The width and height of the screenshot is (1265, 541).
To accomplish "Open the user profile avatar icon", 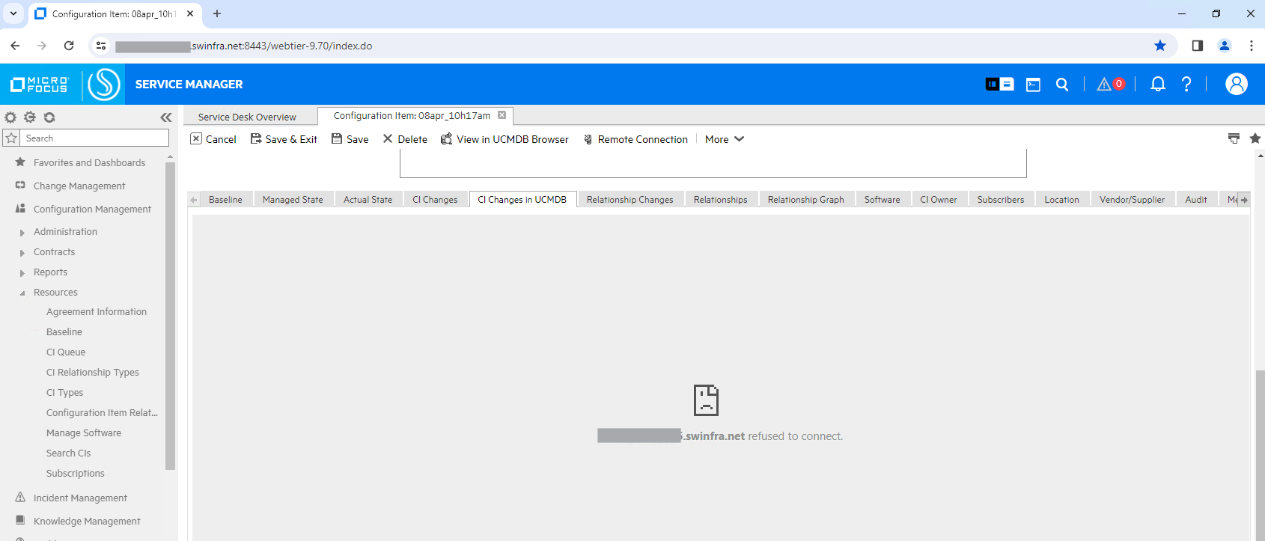I will [1236, 85].
